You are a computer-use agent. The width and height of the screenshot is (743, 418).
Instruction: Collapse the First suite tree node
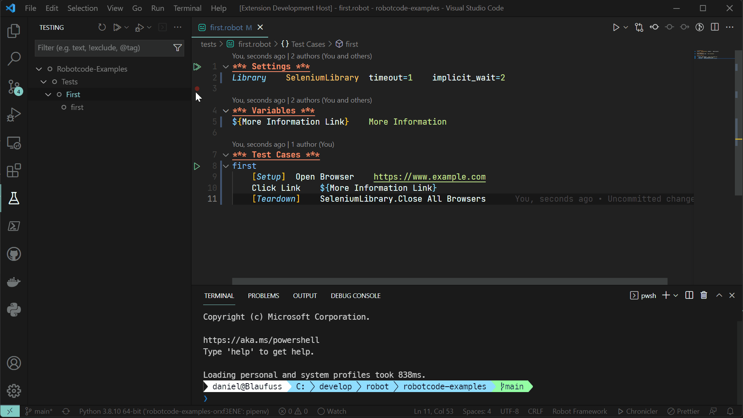click(48, 94)
